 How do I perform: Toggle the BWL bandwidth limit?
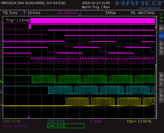(161, 79)
